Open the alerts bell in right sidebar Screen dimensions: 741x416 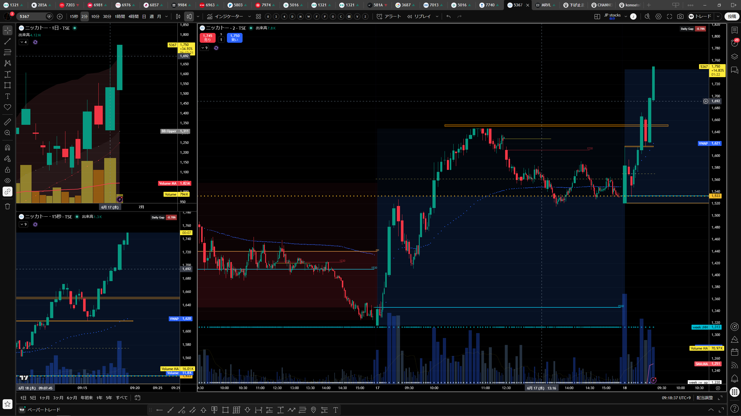pos(735,378)
